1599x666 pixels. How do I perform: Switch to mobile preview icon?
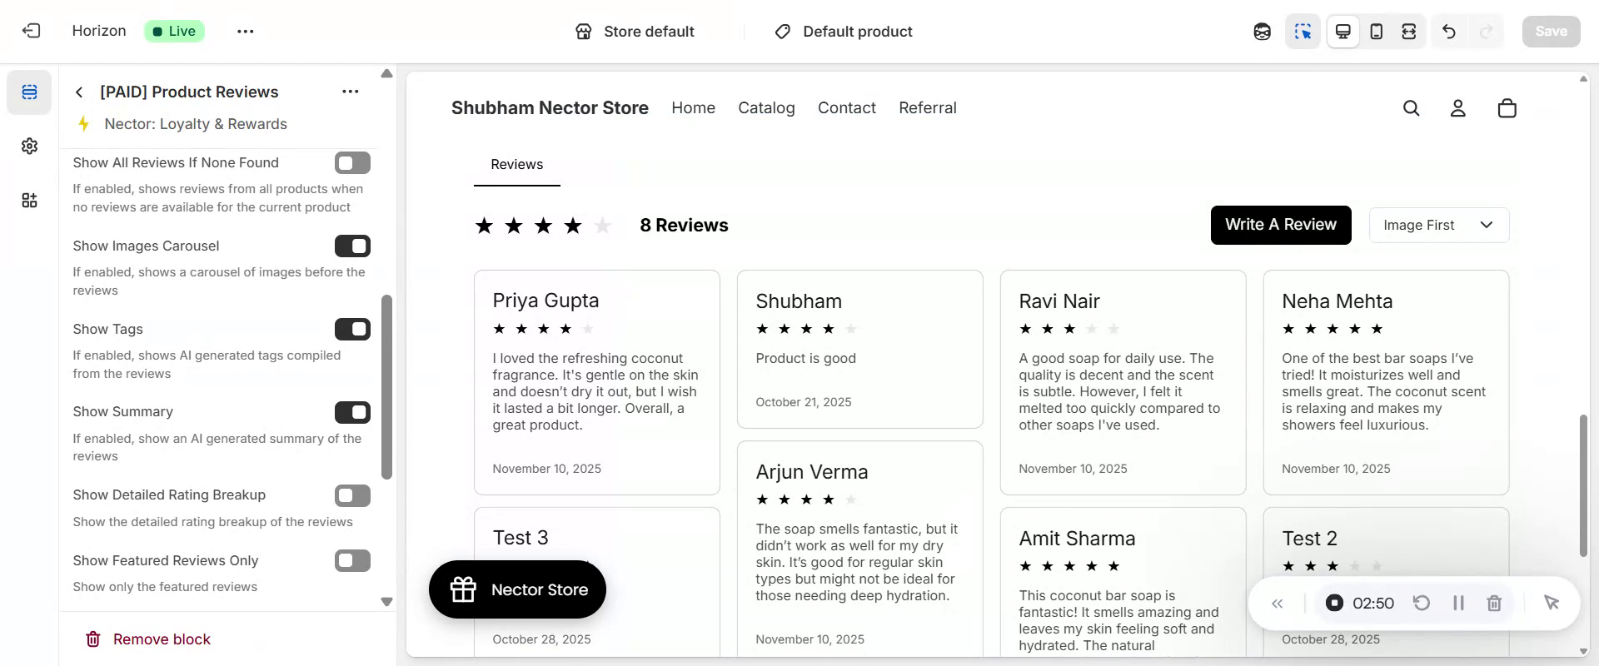(x=1377, y=32)
